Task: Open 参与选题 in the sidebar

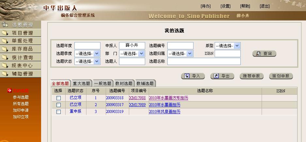Action: 21,97
